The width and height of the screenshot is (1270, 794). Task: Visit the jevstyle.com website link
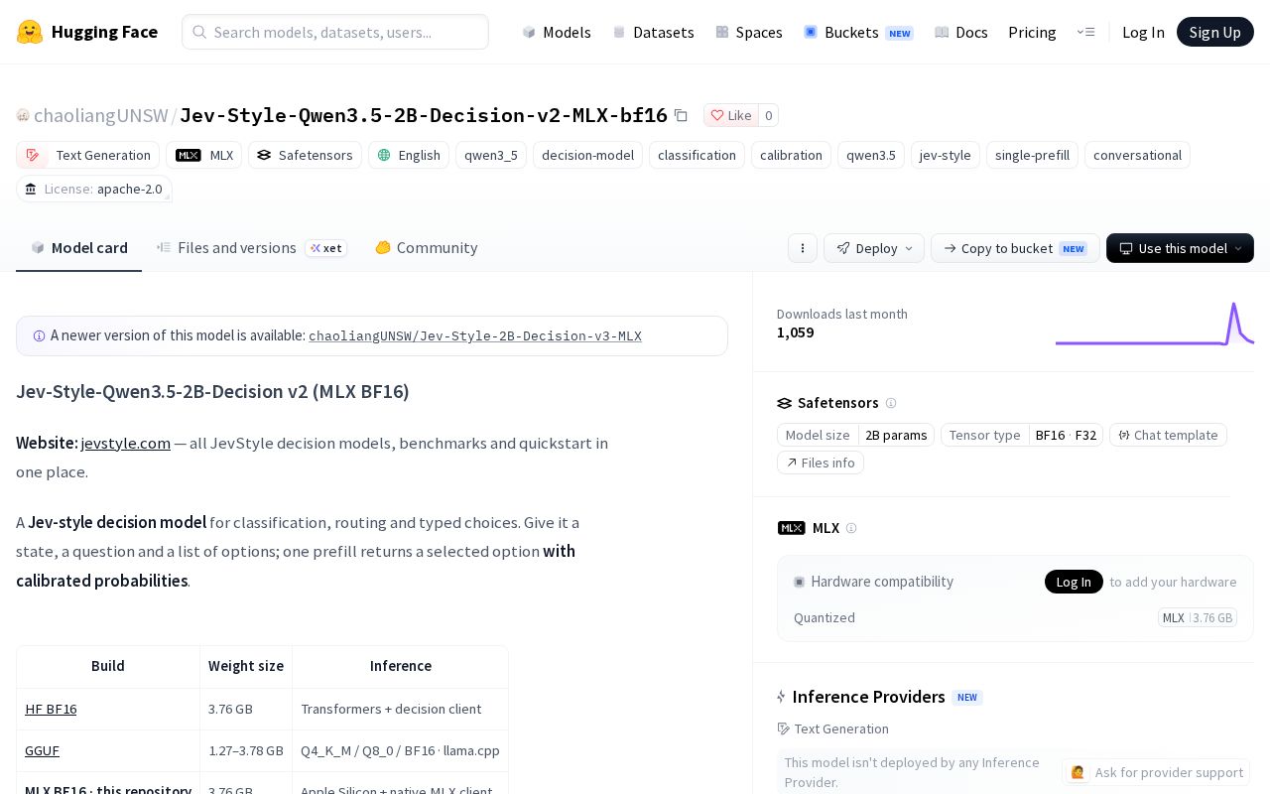pos(126,443)
